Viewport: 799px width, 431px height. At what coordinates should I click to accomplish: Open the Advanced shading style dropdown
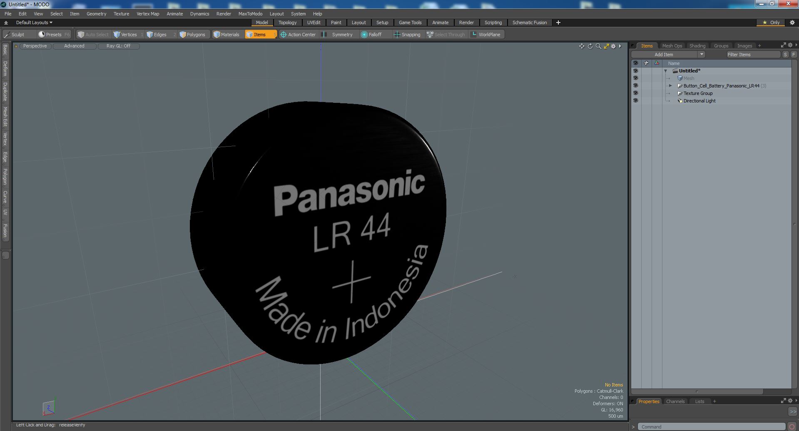coord(74,46)
